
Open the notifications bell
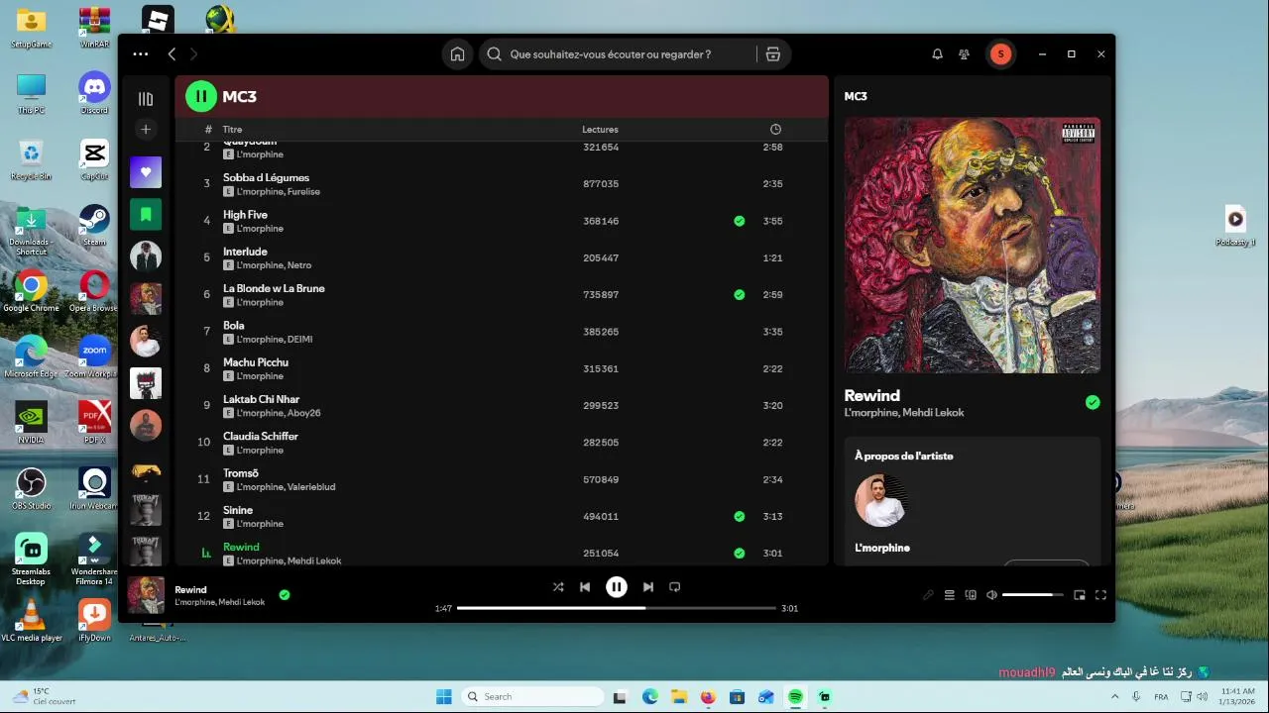point(937,54)
